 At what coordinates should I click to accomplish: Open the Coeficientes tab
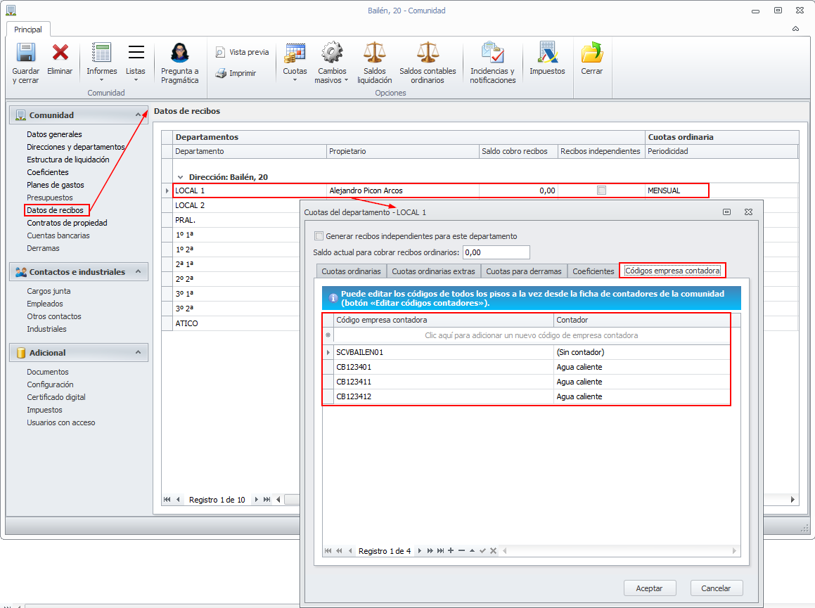pyautogui.click(x=593, y=271)
